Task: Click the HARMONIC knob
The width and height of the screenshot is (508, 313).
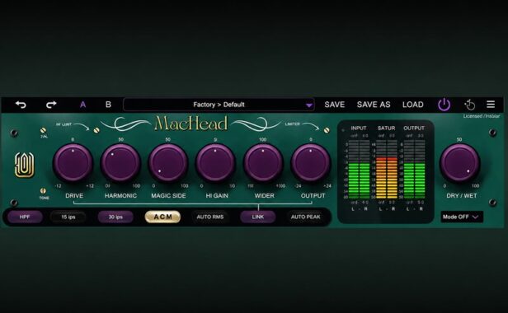Action: 120,163
